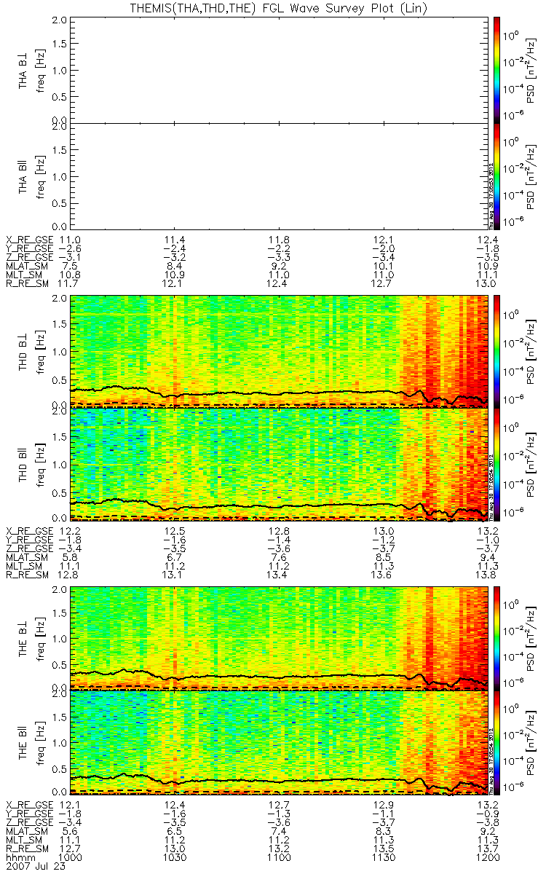Click the 'freq [Hz]' label of the THE B|| panel
The width and height of the screenshot is (546, 874).
[43, 743]
